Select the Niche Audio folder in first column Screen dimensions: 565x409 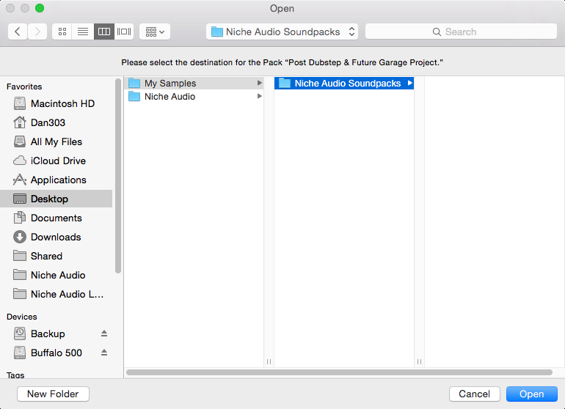tap(194, 97)
